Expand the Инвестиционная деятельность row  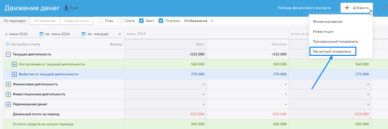coord(8,94)
